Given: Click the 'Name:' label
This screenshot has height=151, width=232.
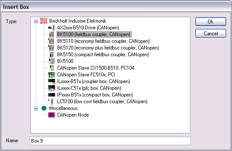Looking at the screenshot, I should pyautogui.click(x=13, y=141).
